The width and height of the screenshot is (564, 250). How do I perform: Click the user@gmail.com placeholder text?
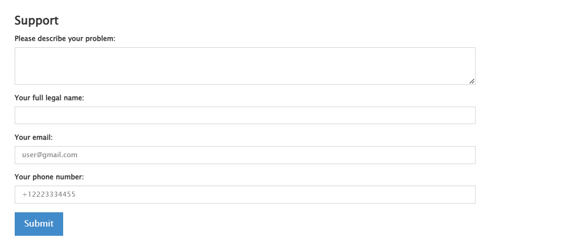(x=50, y=155)
